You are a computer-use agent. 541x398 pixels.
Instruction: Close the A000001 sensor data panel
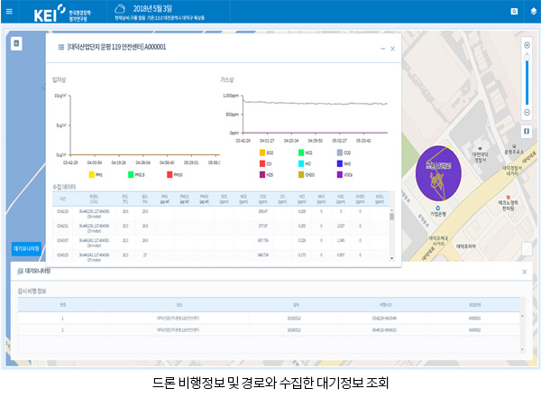coord(392,49)
